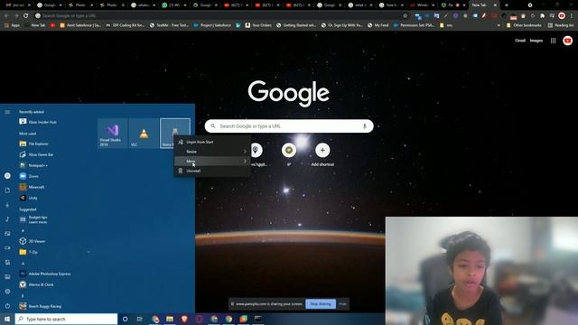Image resolution: width=578 pixels, height=325 pixels.
Task: Switch to the WhatsApp browser tab
Action: [x=174, y=5]
